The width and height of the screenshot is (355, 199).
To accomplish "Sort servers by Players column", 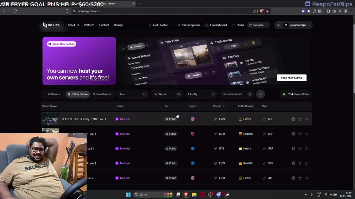I will click(219, 106).
